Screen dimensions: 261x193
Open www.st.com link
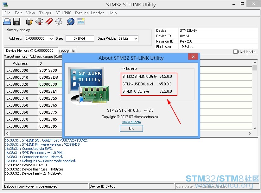[131, 122]
